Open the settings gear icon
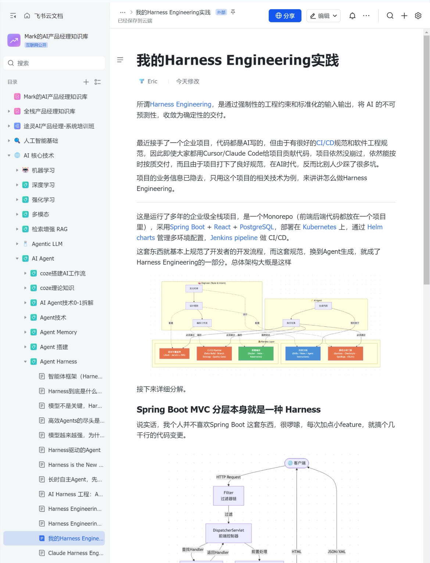This screenshot has height=563, width=430. 418,16
